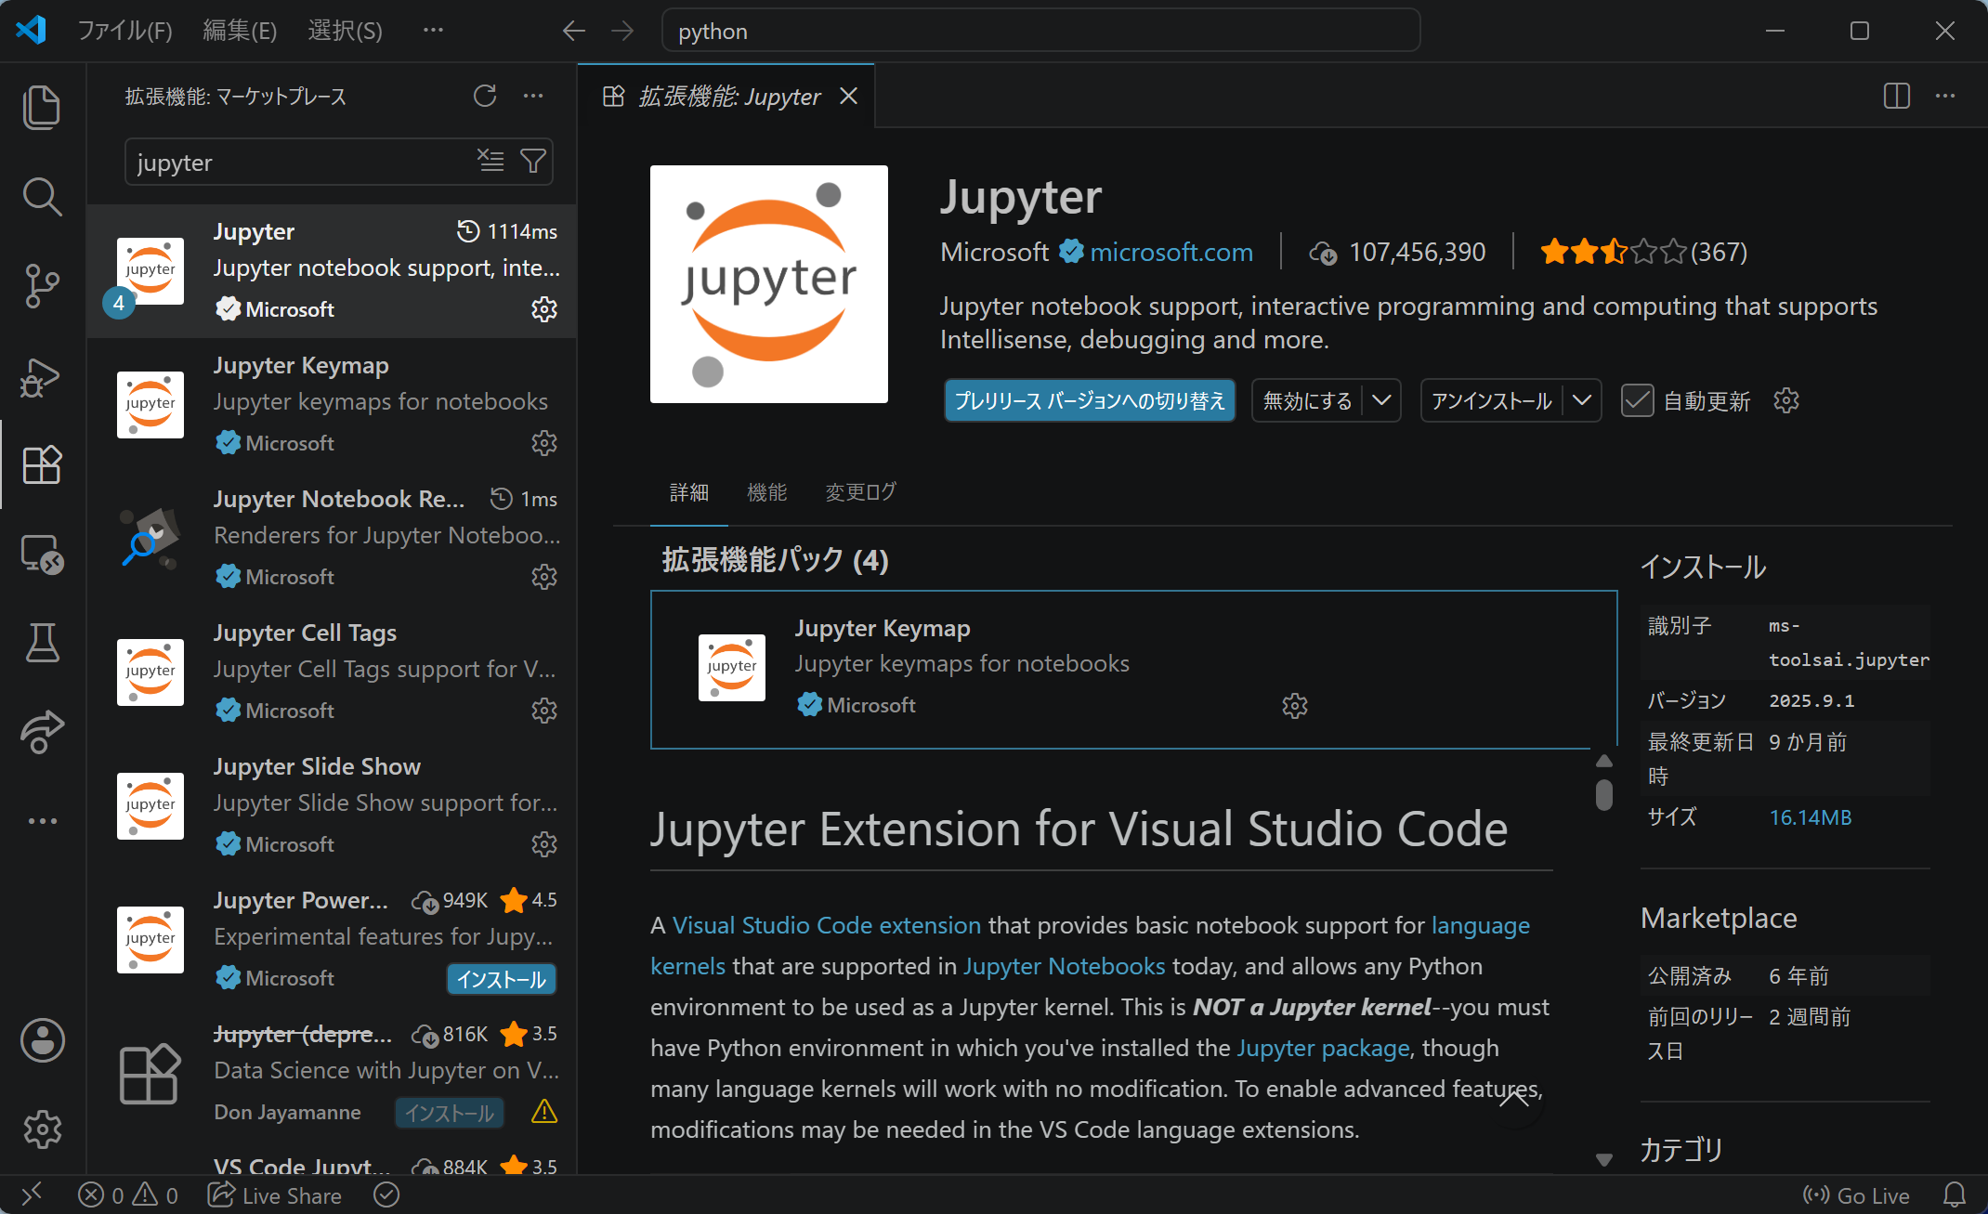Open the Visual Studio Code extension link
1988x1214 pixels.
tap(827, 925)
